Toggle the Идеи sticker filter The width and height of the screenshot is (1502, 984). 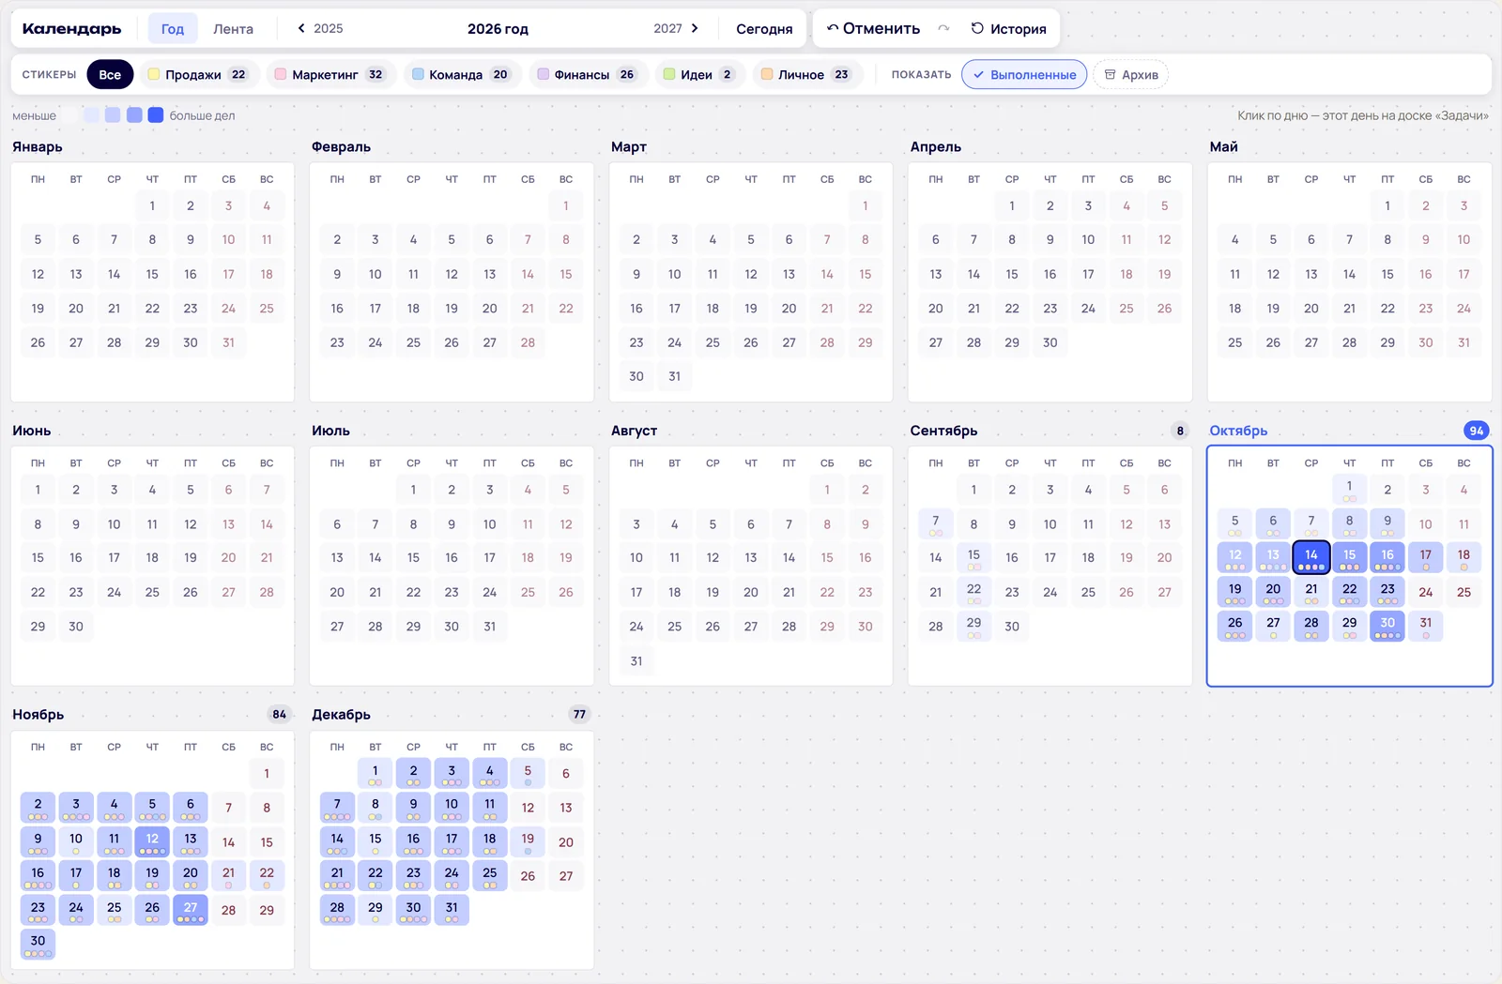tap(698, 74)
